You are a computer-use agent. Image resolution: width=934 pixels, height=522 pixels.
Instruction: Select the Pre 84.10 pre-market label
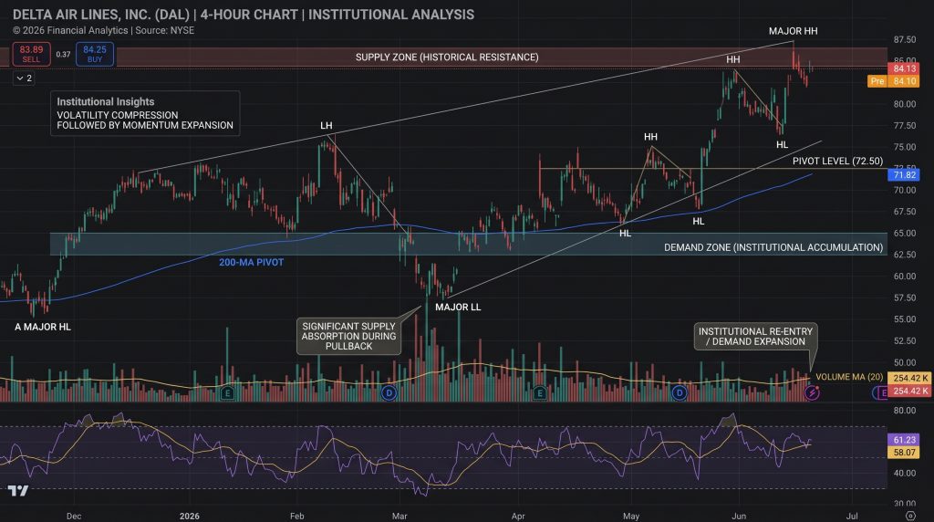tap(894, 81)
